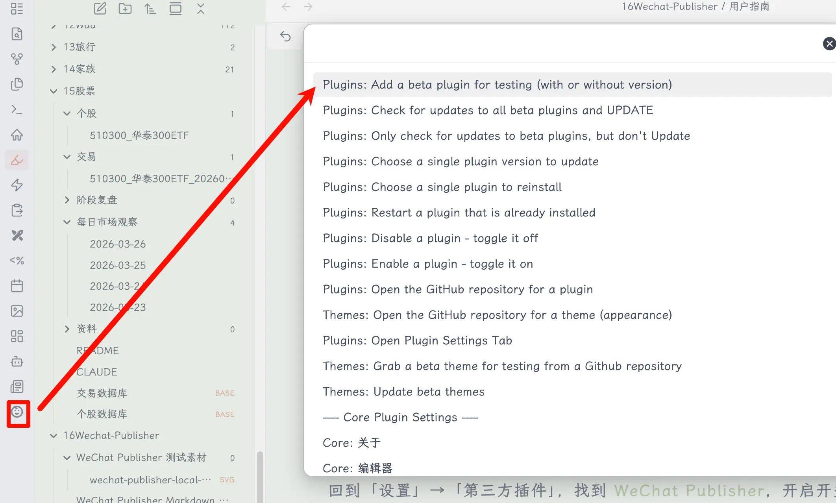Open the graph view ribbon icon
Image resolution: width=836 pixels, height=503 pixels.
point(17,59)
